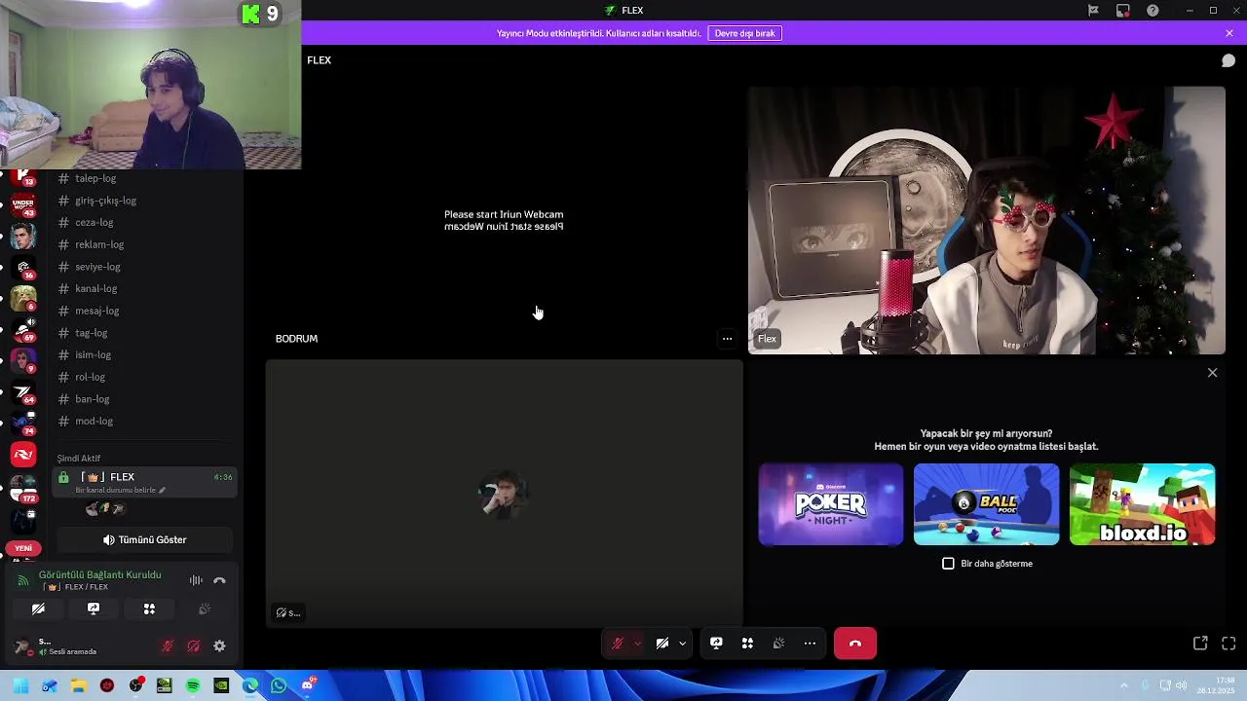Click the YENİ unread mentions pill
The image size is (1247, 701).
[x=23, y=548]
